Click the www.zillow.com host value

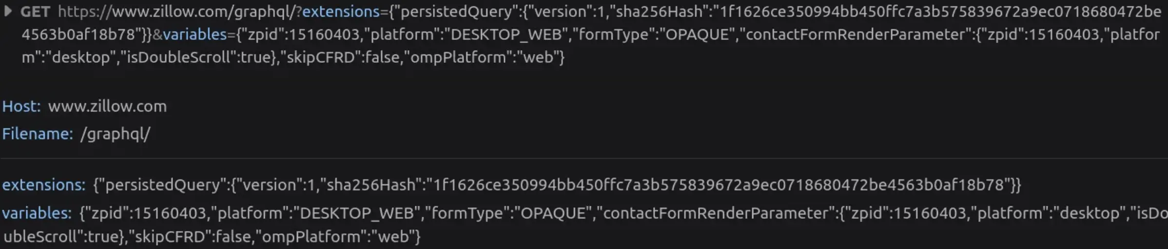[x=107, y=106]
